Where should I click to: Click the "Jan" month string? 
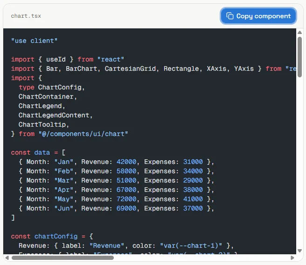click(x=63, y=162)
